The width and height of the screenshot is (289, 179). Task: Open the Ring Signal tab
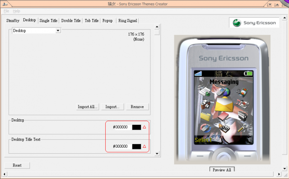coord(127,20)
